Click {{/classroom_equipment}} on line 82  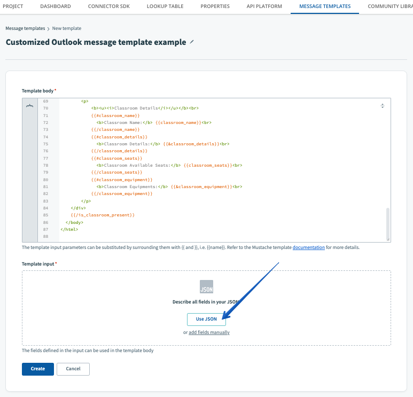[x=122, y=193]
